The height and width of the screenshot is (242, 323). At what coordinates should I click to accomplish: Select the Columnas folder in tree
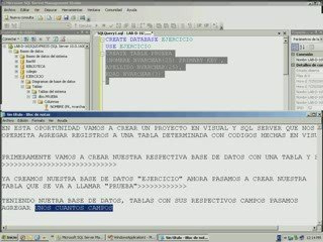click(51, 102)
